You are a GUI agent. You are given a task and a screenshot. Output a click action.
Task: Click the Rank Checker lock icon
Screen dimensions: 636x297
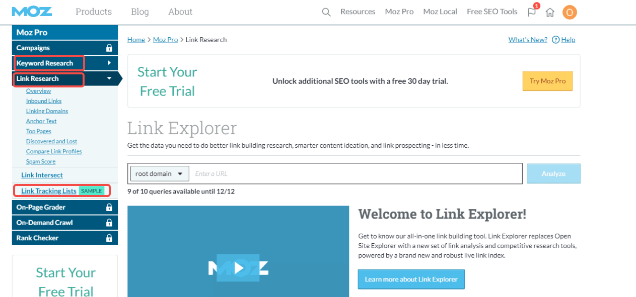click(109, 238)
